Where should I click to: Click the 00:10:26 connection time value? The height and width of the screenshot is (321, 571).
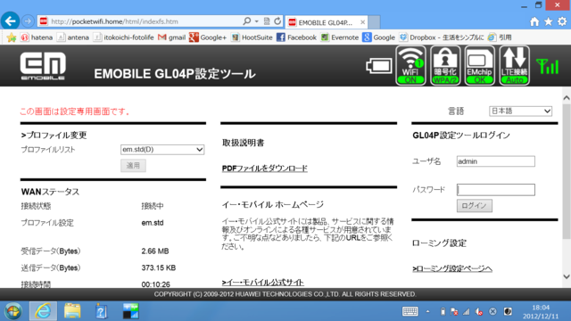pyautogui.click(x=156, y=284)
